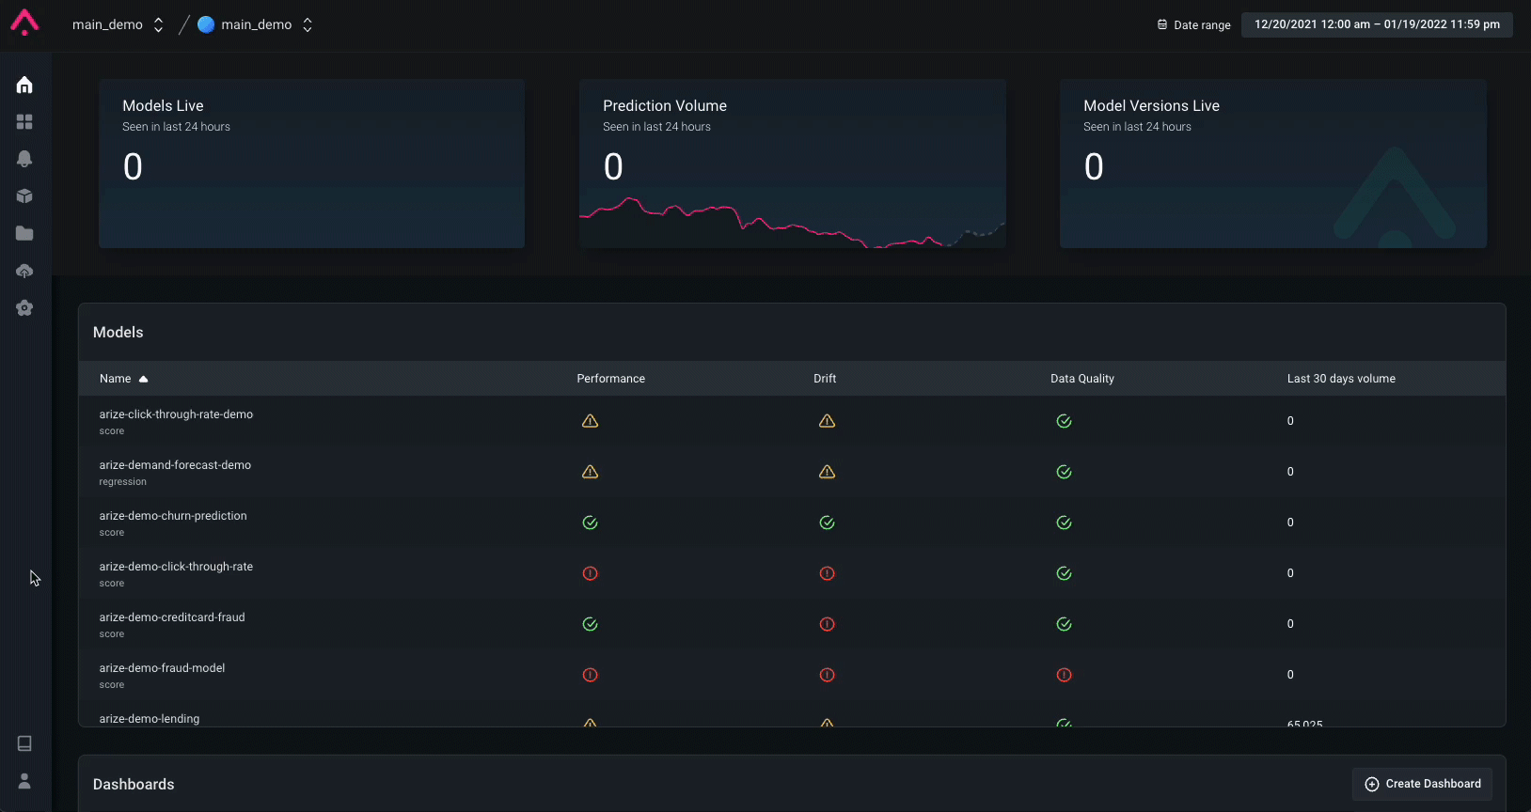
Task: Open the user profile icon in sidebar
Action: click(24, 781)
